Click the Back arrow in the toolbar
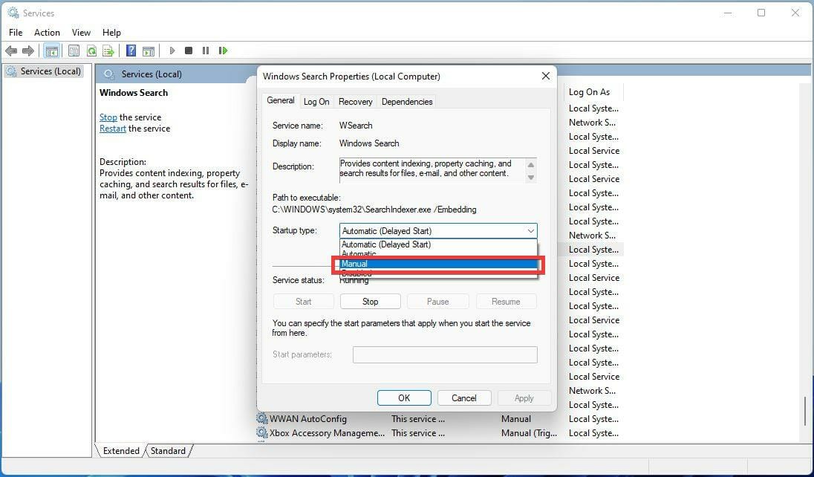 [11, 51]
